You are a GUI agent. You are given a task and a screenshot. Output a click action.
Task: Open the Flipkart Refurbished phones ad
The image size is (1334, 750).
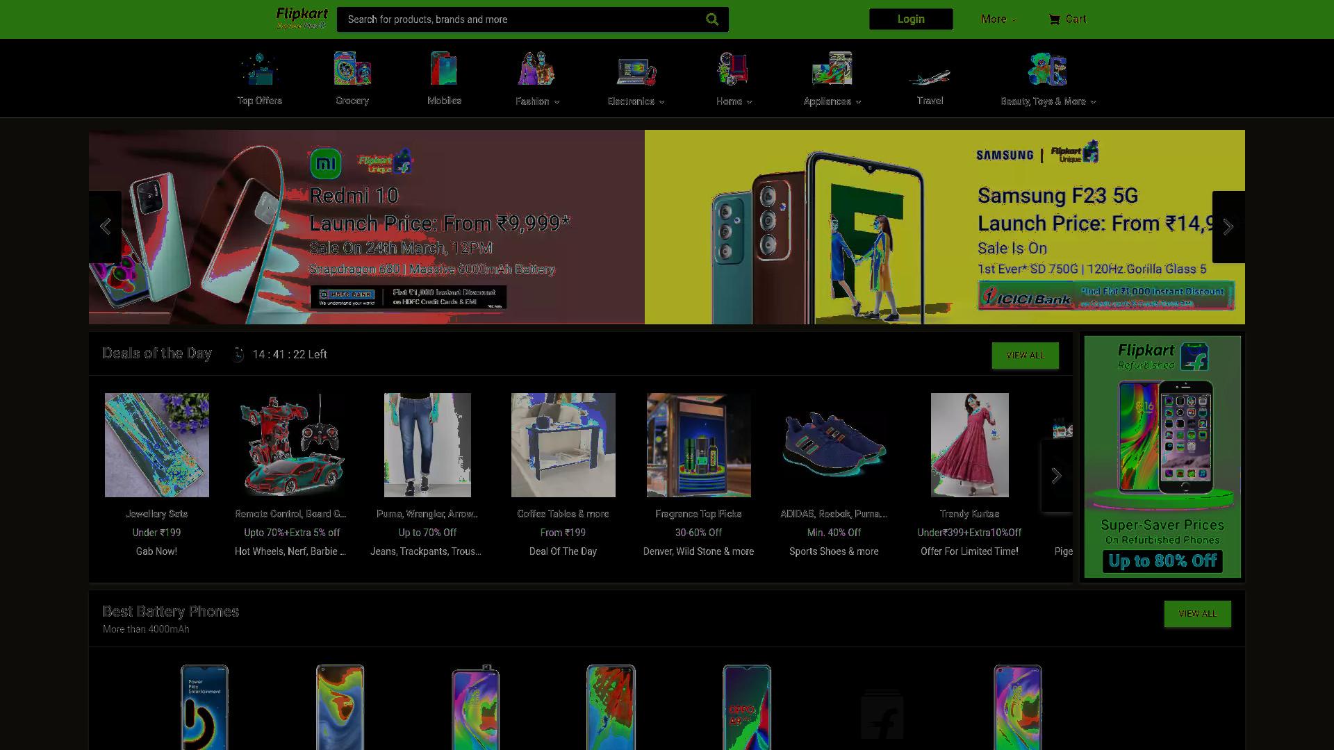click(1162, 457)
